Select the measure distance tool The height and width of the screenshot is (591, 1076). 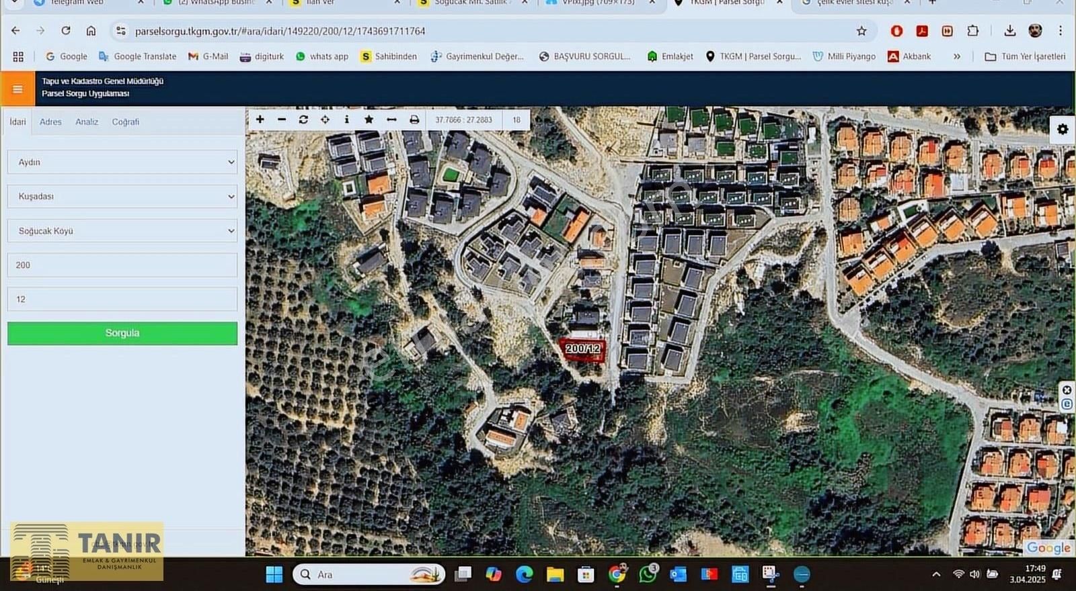tap(391, 120)
